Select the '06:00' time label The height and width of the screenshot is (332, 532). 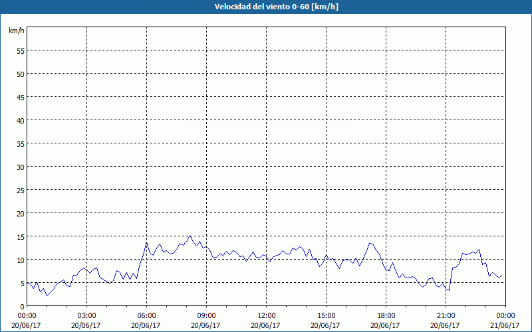tap(146, 316)
